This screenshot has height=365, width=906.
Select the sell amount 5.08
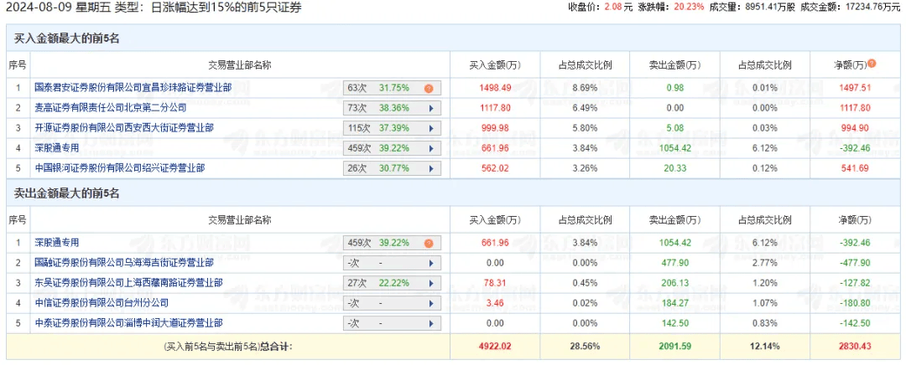coord(674,127)
